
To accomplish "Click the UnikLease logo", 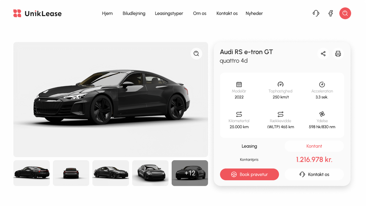I will click(x=38, y=14).
